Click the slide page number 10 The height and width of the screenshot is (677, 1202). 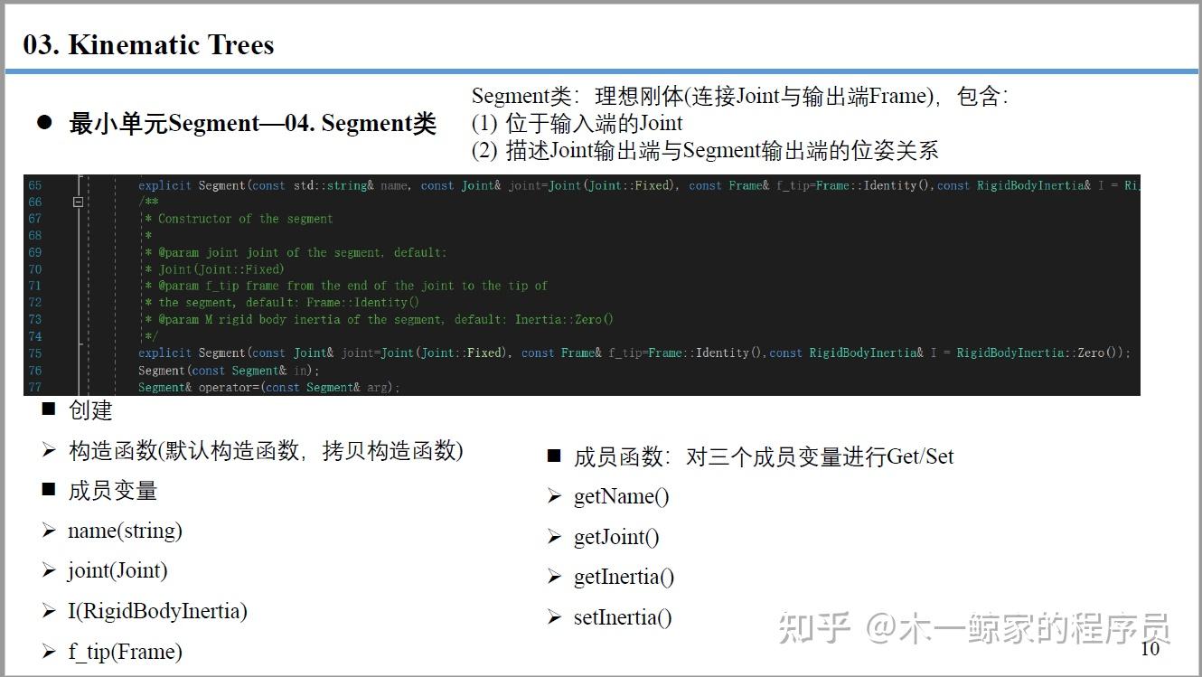tap(1150, 648)
